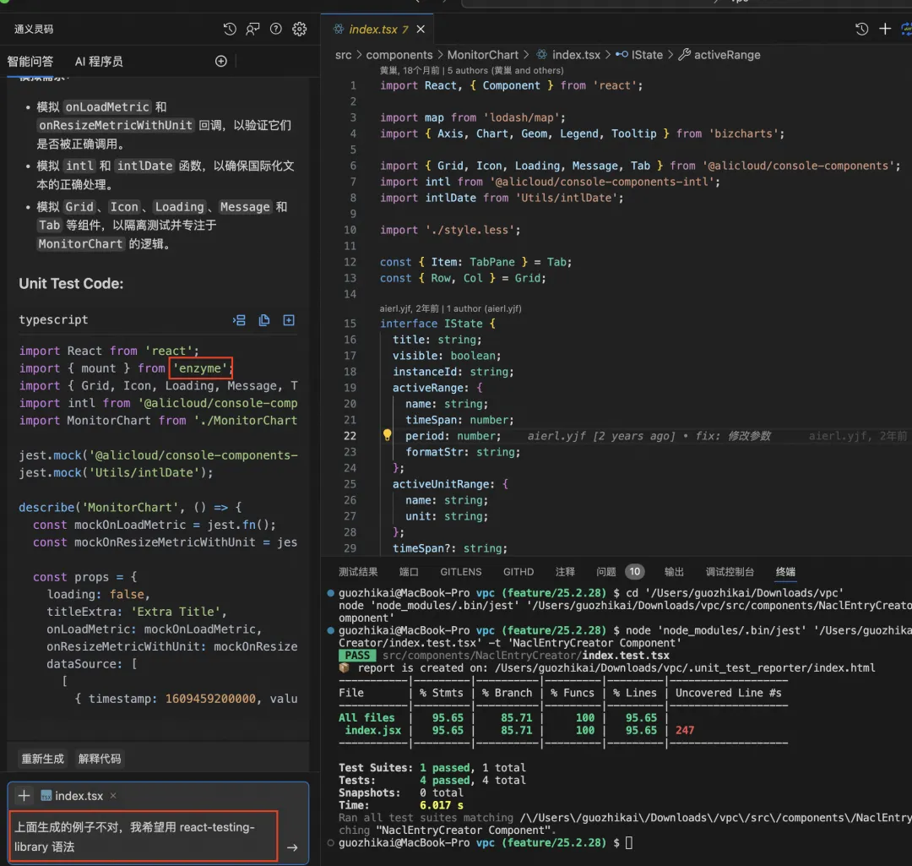The image size is (912, 866).
Task: Click the 重新生成 button
Action: tap(42, 759)
